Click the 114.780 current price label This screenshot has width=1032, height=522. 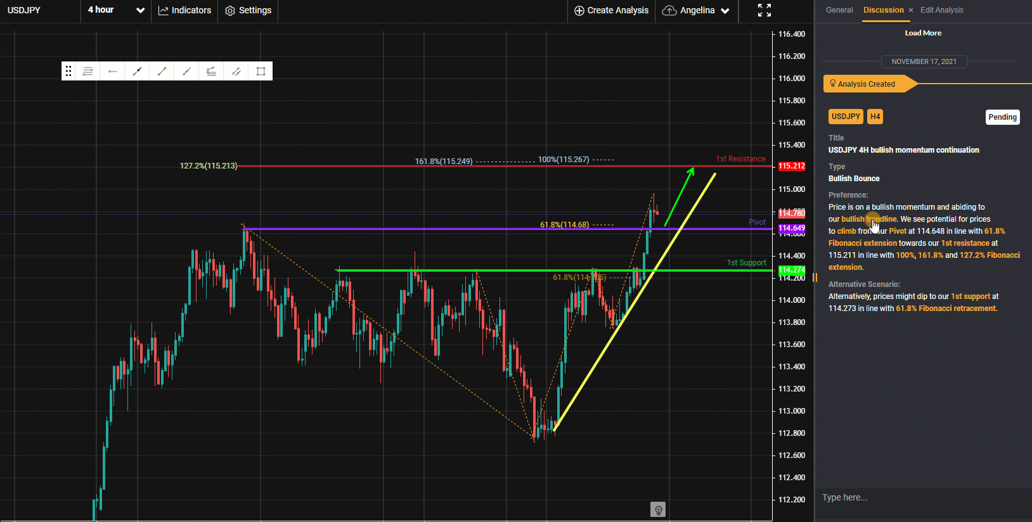pos(792,213)
